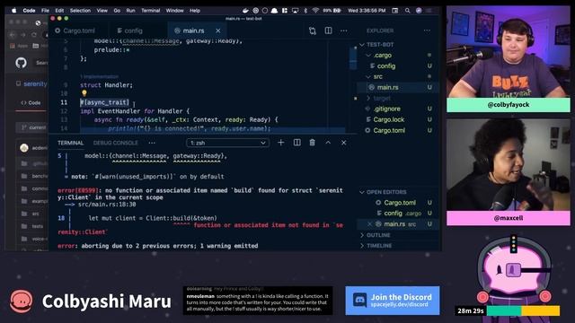Click the Discord logo icon
Image resolution: width=575 pixels, height=323 pixels.
[359, 300]
